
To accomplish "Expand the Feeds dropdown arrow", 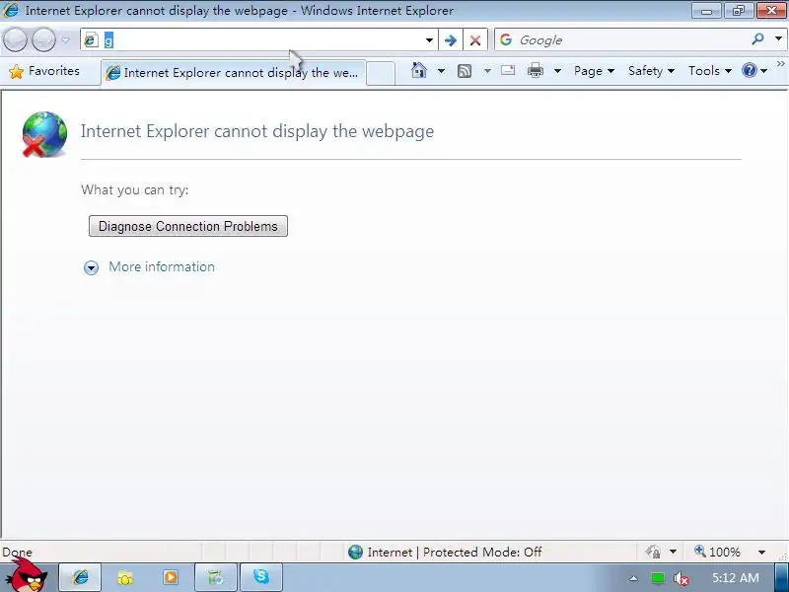I will tap(487, 71).
